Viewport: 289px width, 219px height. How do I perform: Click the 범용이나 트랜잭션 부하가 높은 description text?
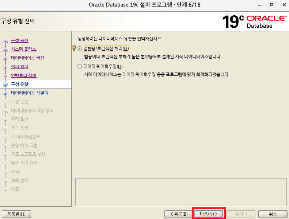pyautogui.click(x=153, y=56)
